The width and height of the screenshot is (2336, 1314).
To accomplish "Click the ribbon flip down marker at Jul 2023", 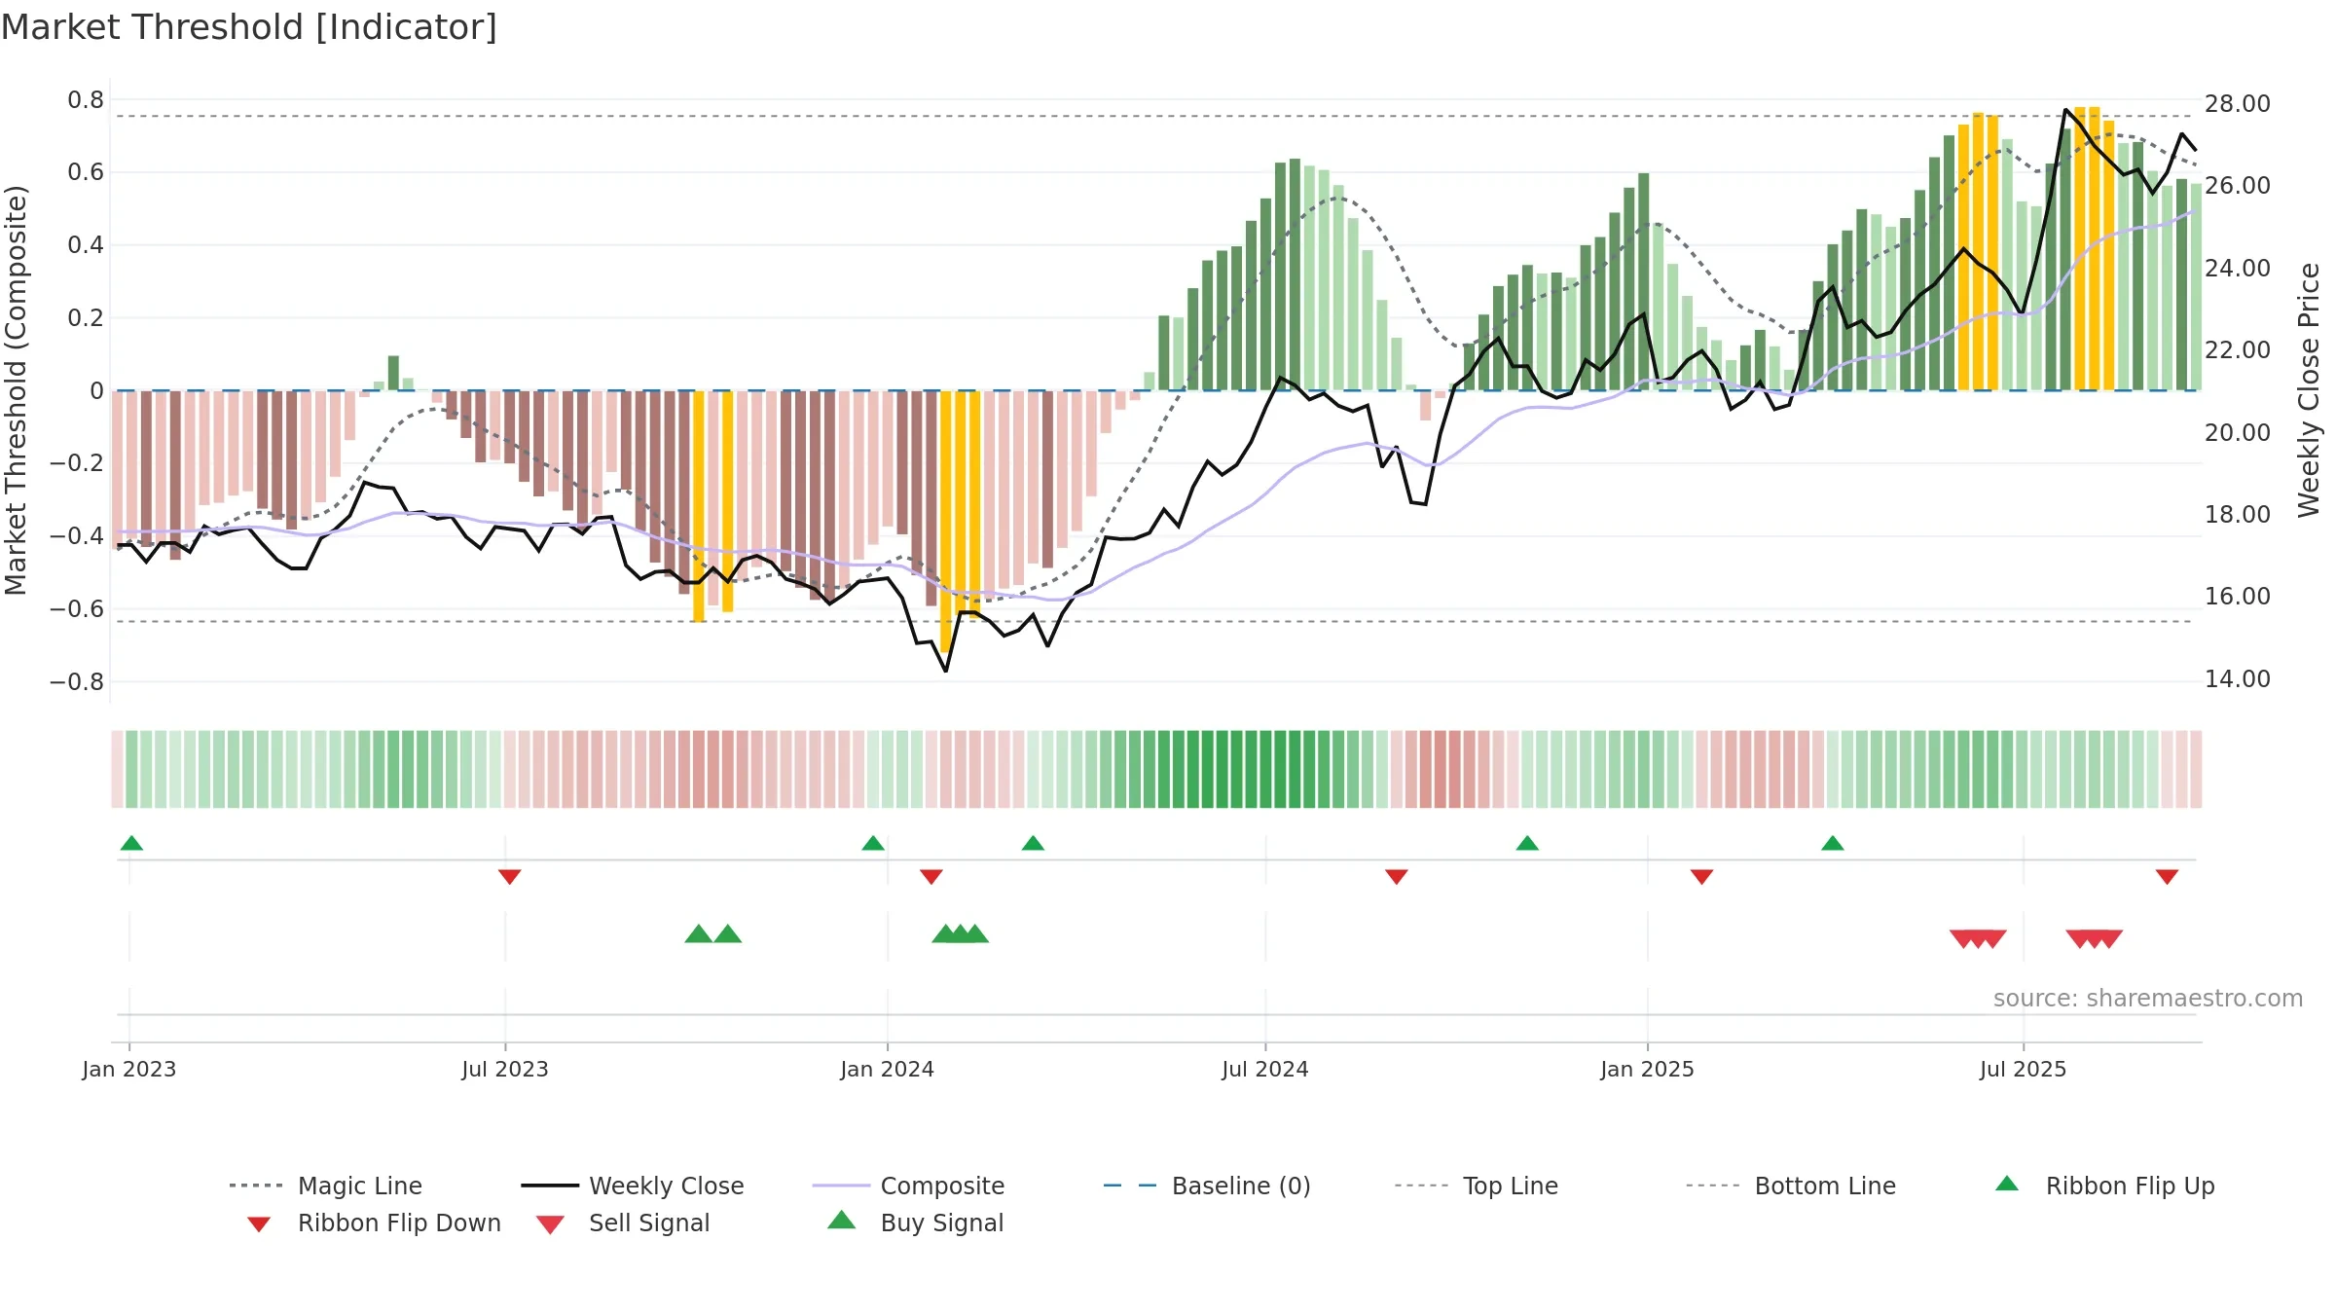I will [509, 877].
